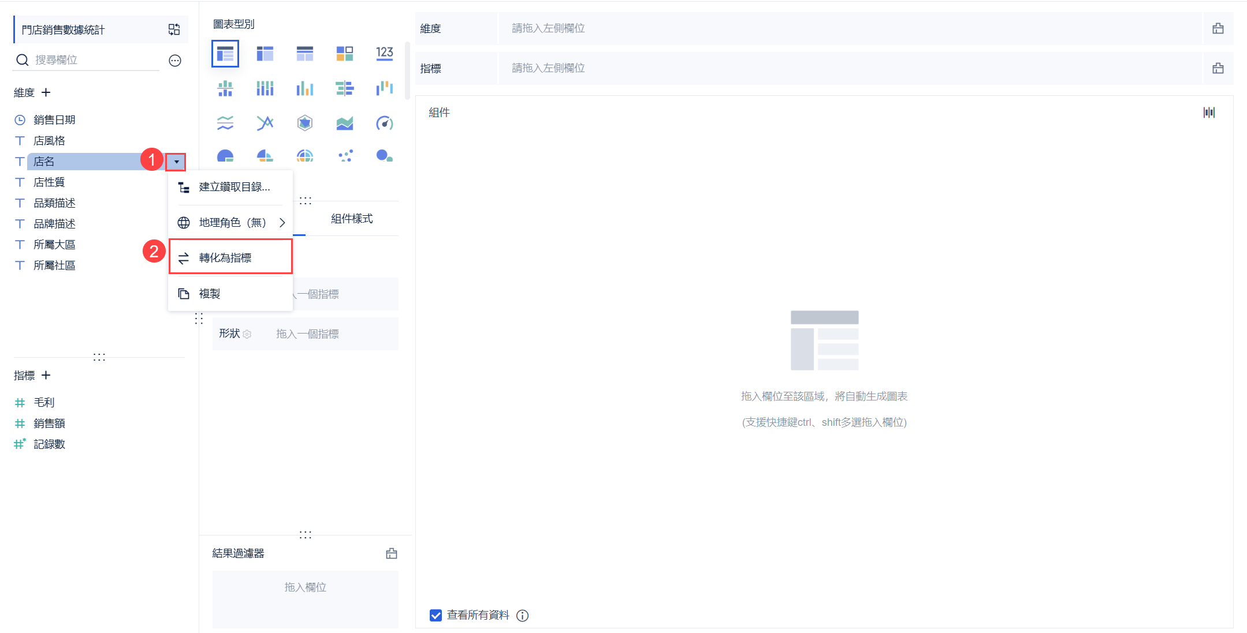This screenshot has height=633, width=1247.
Task: Add a new dimension with 維度 plus
Action: coord(46,92)
